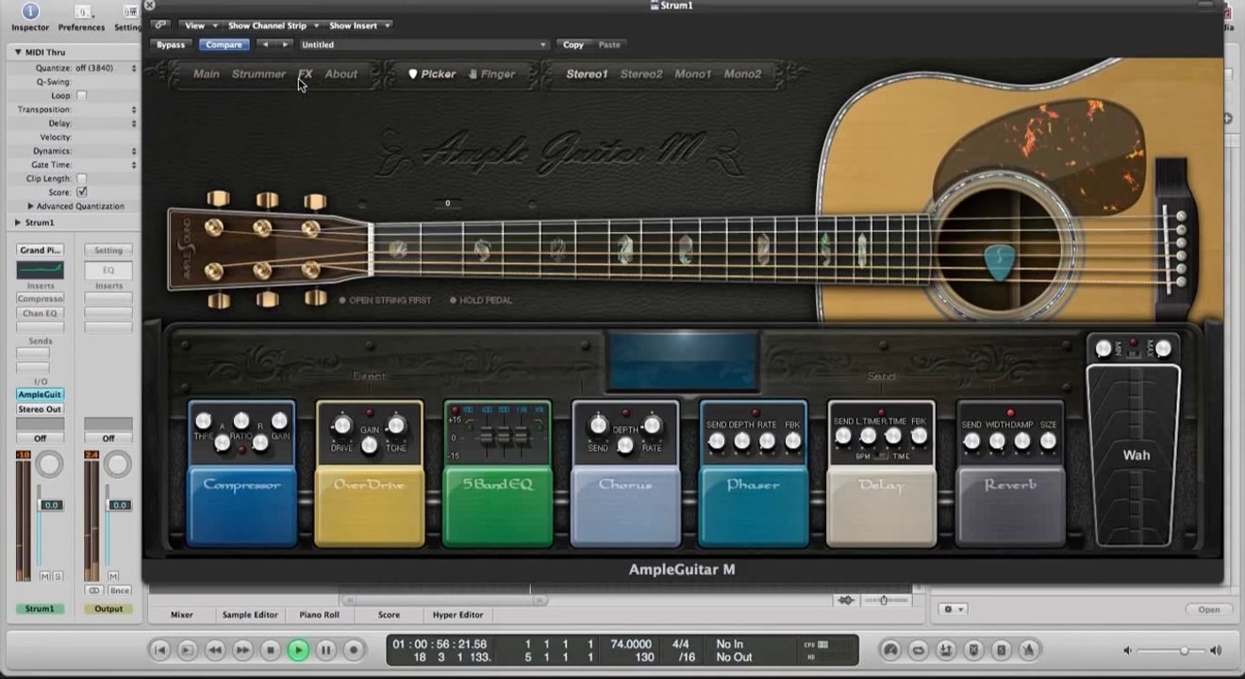Toggle the Loop checkbox
This screenshot has height=679, width=1245.
(81, 95)
